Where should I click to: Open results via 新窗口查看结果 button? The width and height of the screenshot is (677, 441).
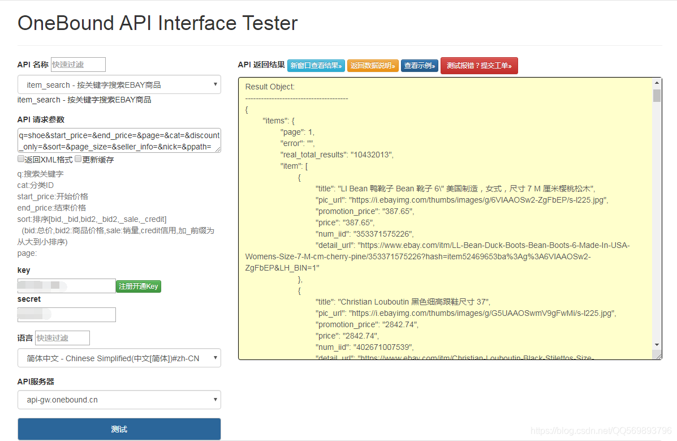pyautogui.click(x=316, y=66)
